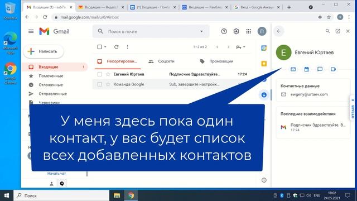Search contacts in the side panel
357x201 pixels.
click(327, 31)
